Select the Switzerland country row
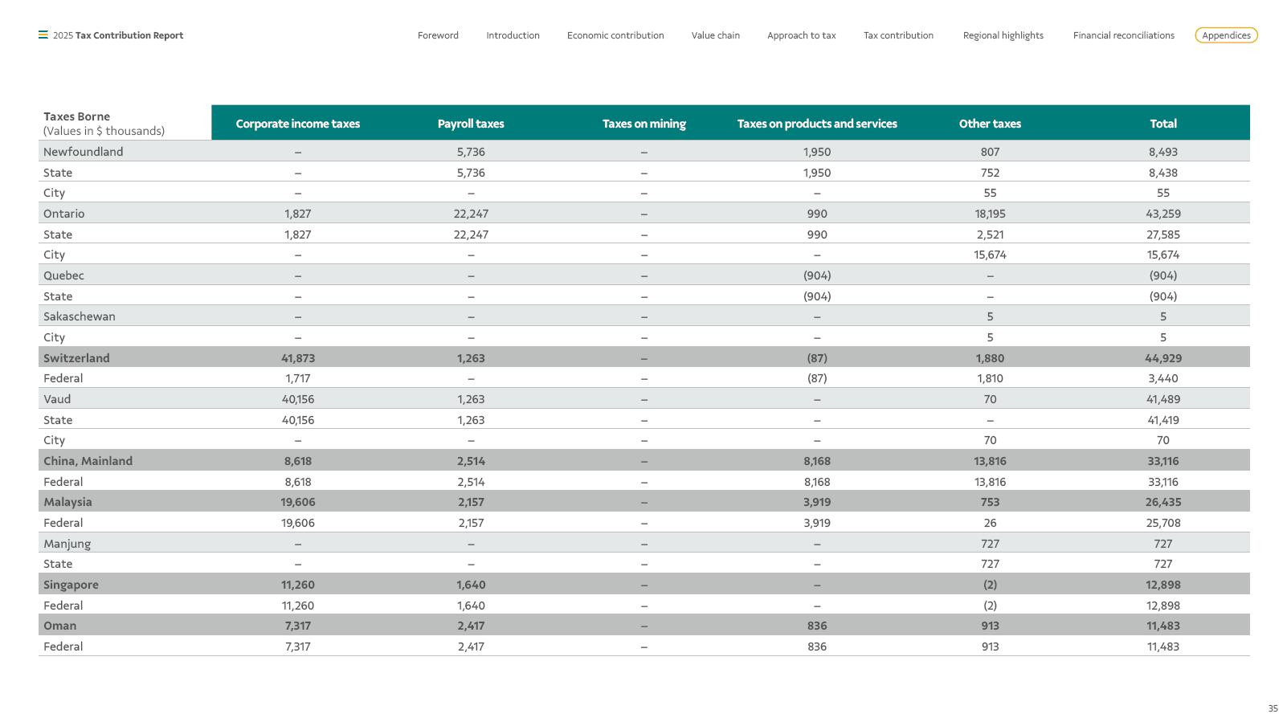 643,357
